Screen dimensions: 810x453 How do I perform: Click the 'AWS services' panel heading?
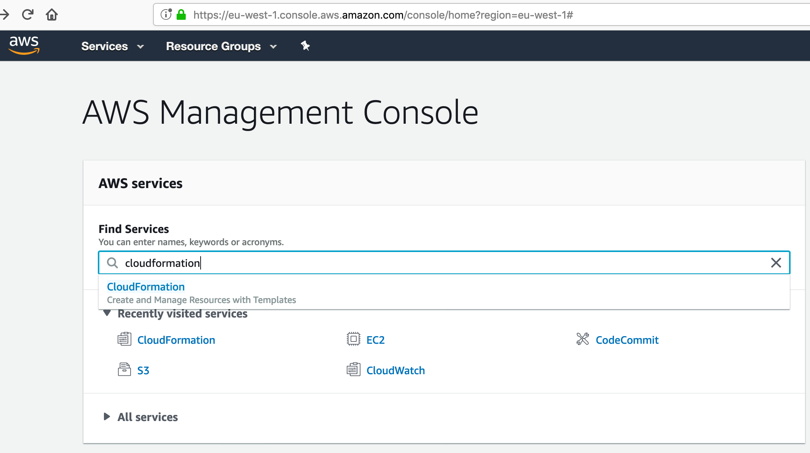pyautogui.click(x=140, y=183)
